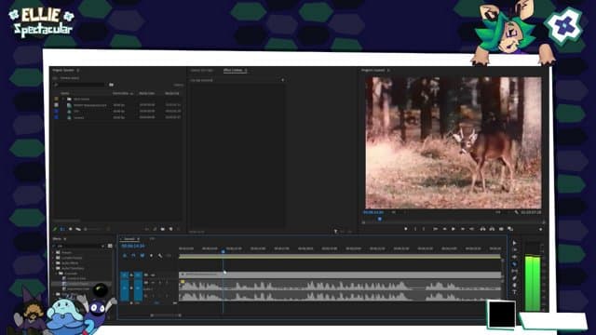596x335 pixels.
Task: Click Mark In in Program monitor
Action: tap(415, 229)
